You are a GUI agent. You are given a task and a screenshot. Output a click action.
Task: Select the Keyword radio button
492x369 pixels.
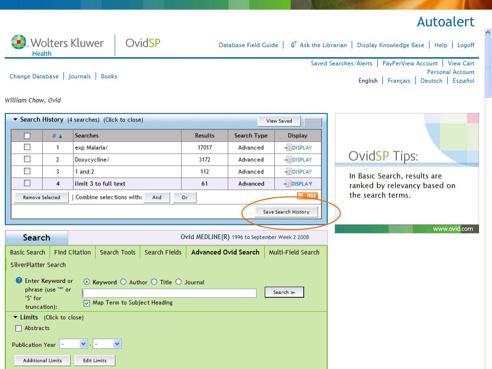[x=86, y=282]
